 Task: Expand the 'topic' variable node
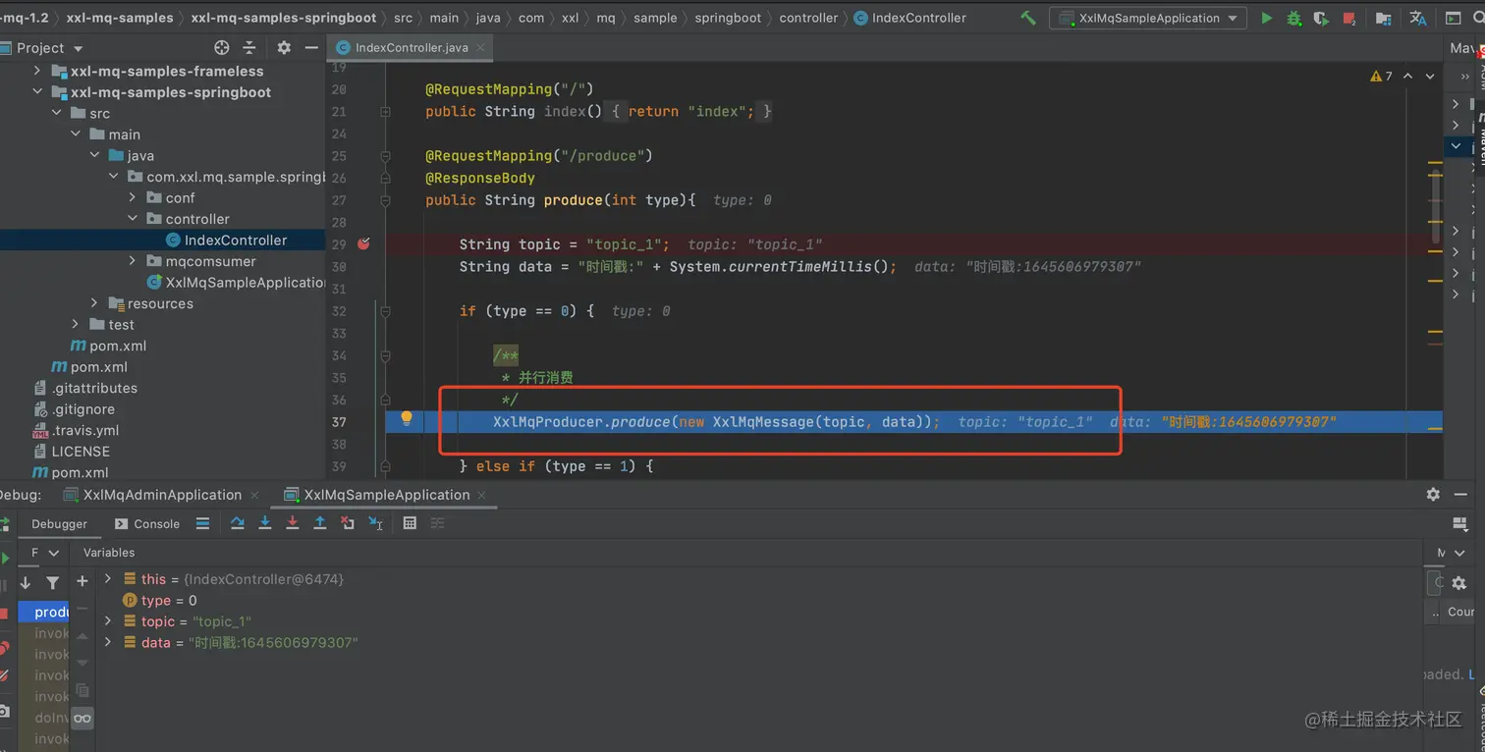coord(108,621)
